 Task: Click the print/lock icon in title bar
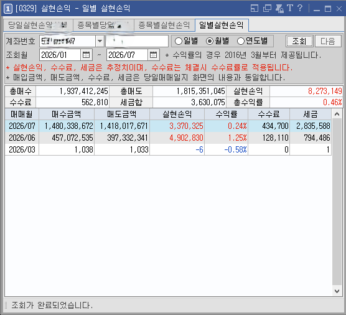(279, 9)
